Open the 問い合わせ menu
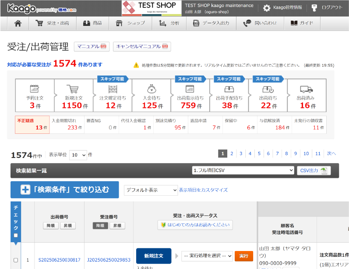The image size is (349, 269). pyautogui.click(x=260, y=23)
